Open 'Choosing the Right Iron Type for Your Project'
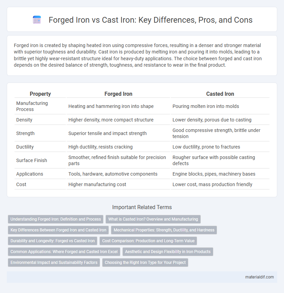Image resolution: width=284 pixels, height=293 pixels. (x=145, y=263)
